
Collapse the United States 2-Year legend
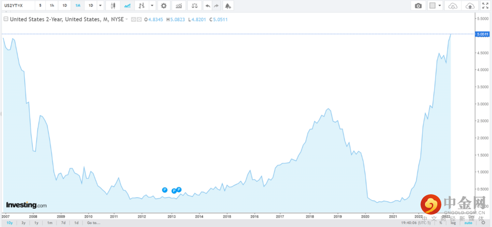coord(5,19)
